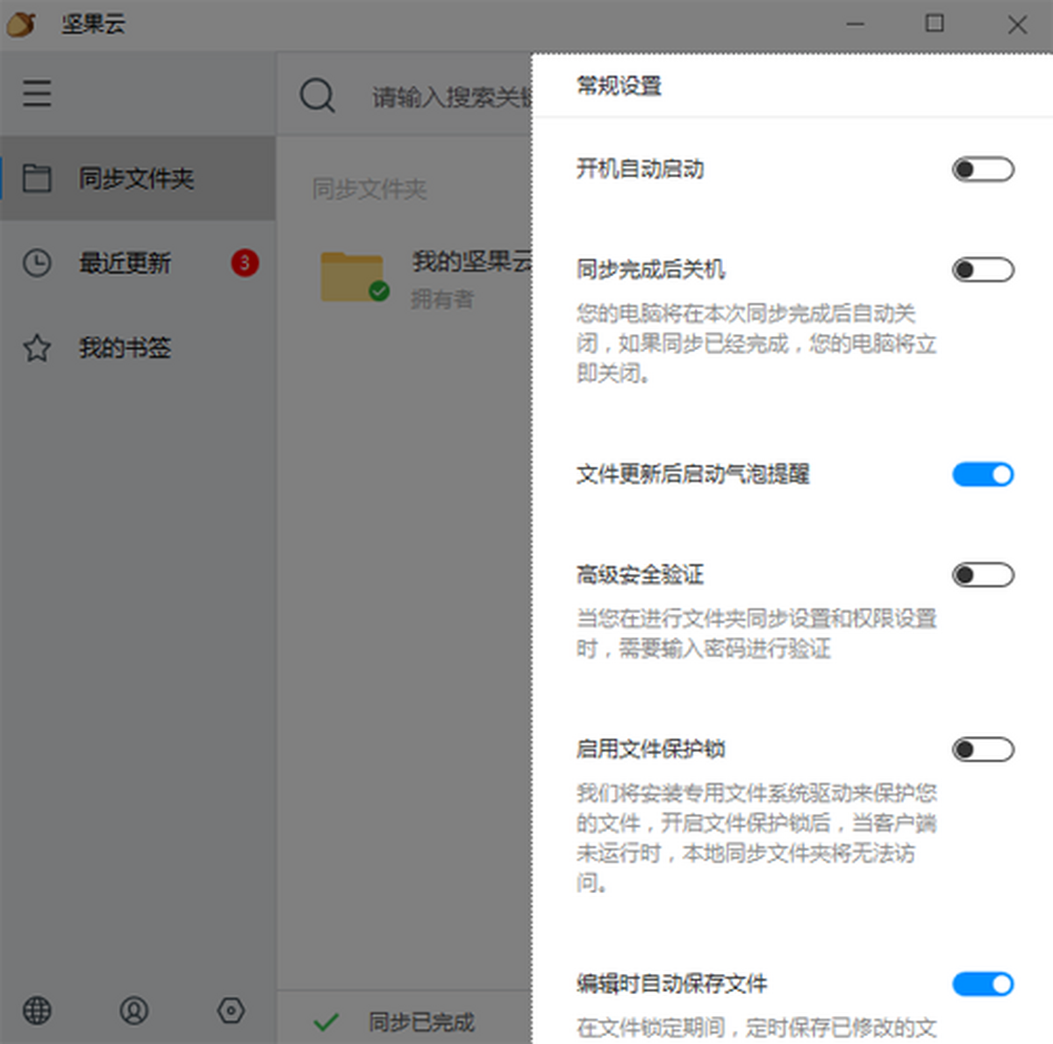Click the red badge on 最近更新
This screenshot has width=1053, height=1044.
[245, 262]
